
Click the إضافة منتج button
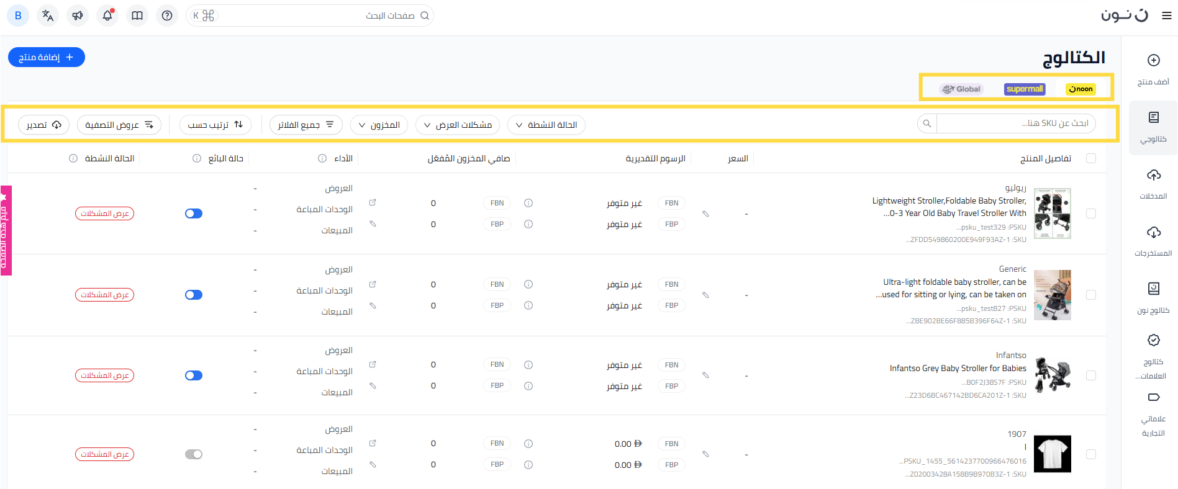pyautogui.click(x=47, y=57)
